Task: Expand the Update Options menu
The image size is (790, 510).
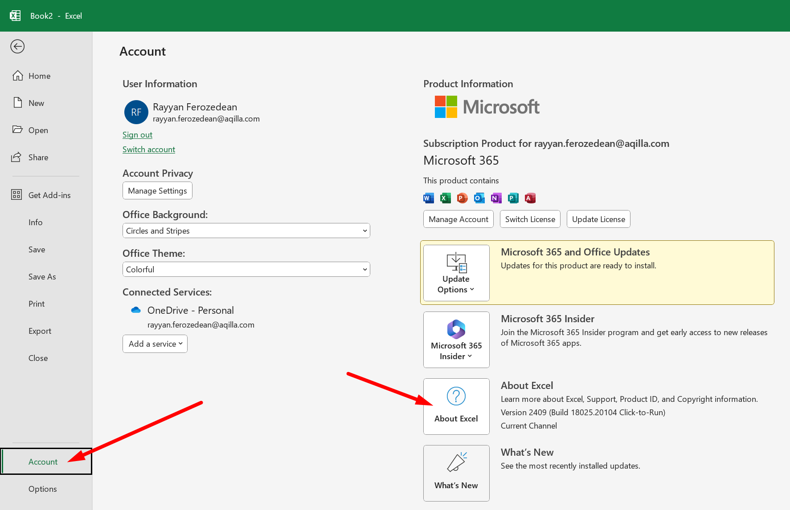Action: click(x=456, y=273)
